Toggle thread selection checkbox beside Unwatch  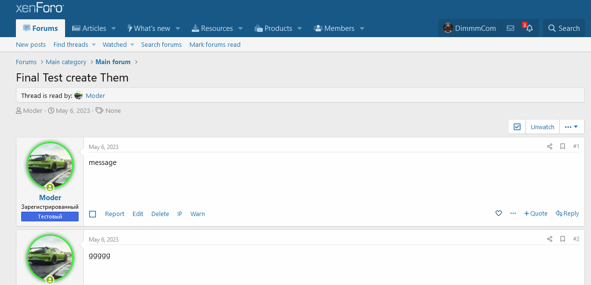point(517,127)
